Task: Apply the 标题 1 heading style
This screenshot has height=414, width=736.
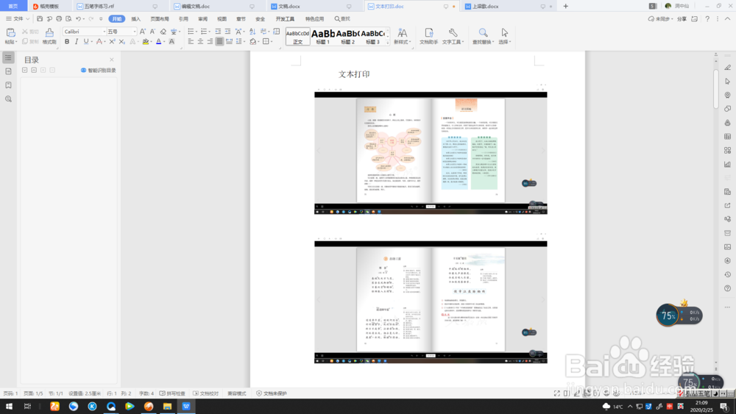Action: tap(323, 36)
